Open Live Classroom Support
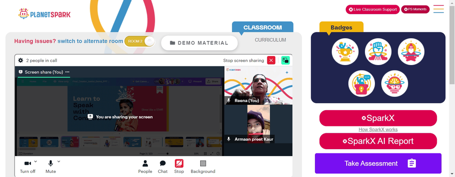The width and height of the screenshot is (455, 177). [x=373, y=9]
